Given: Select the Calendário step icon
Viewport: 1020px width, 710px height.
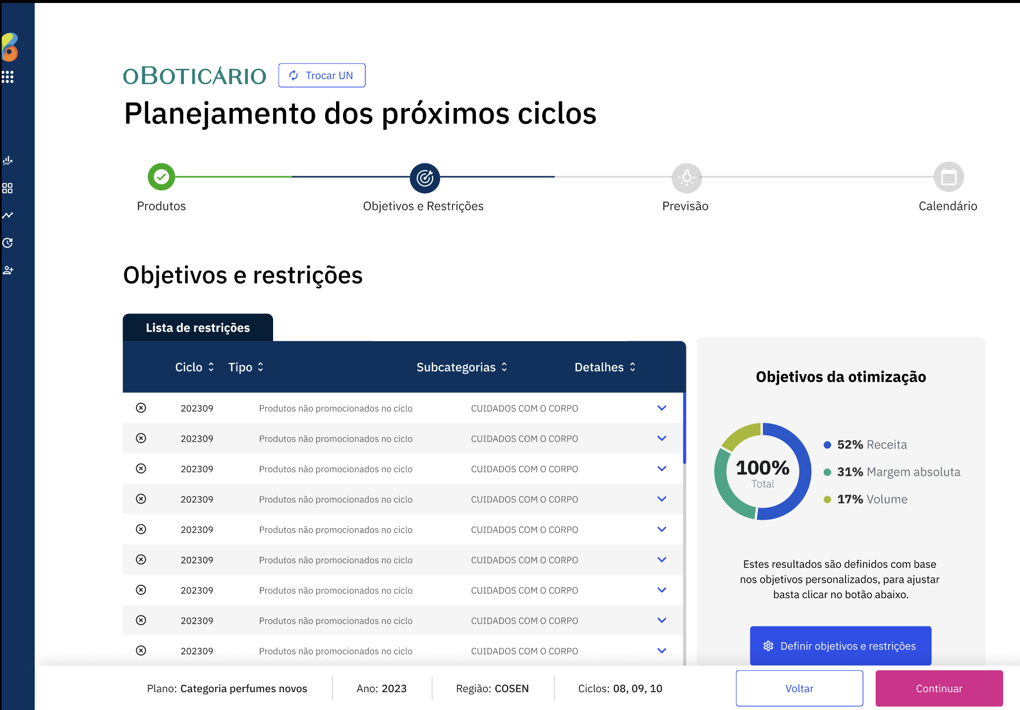Looking at the screenshot, I should point(948,177).
